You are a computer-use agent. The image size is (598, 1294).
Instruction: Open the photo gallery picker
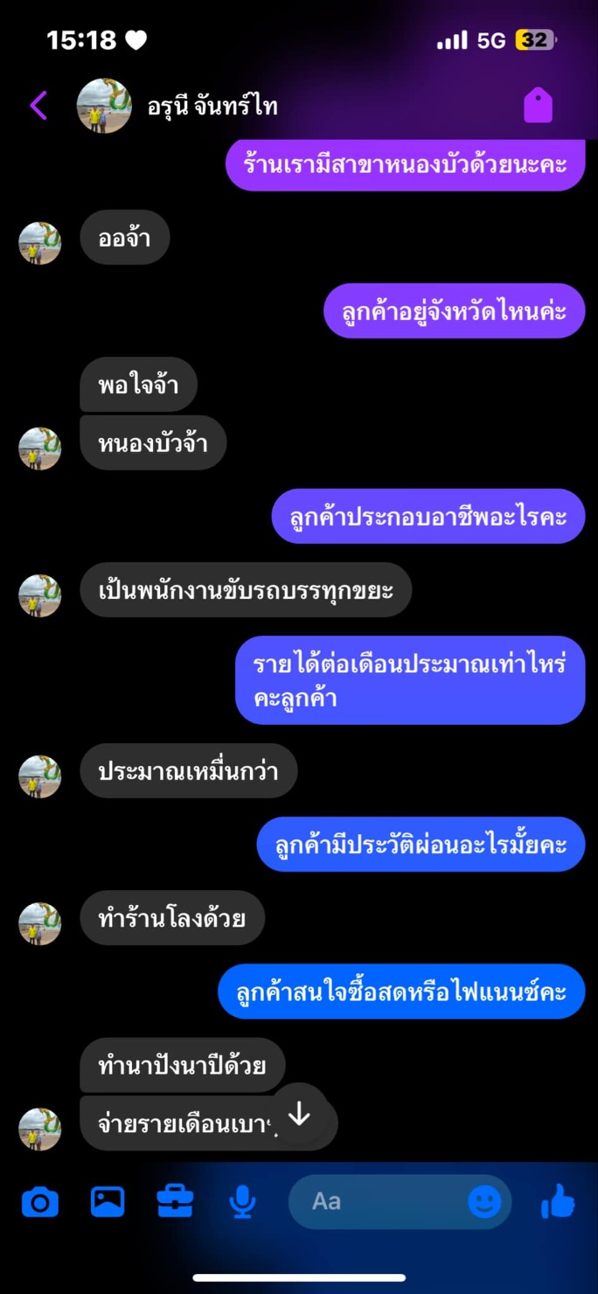tap(108, 1201)
